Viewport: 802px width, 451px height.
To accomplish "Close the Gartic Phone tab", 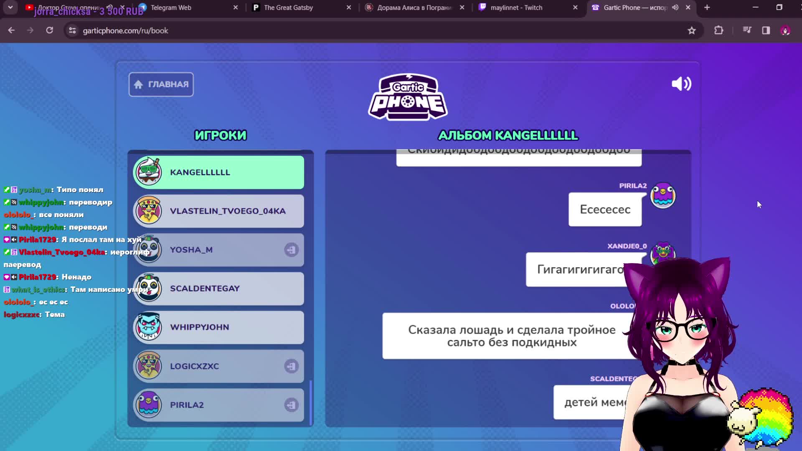I will (688, 8).
